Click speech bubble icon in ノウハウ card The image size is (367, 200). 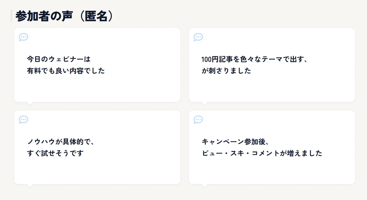pos(24,120)
